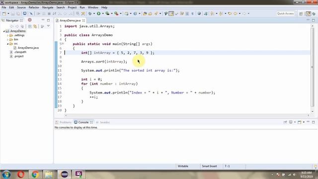
Task: Open the Run menu
Action: pos(82,7)
